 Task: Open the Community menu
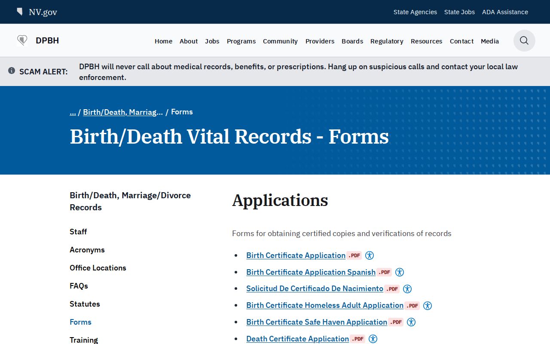click(280, 41)
